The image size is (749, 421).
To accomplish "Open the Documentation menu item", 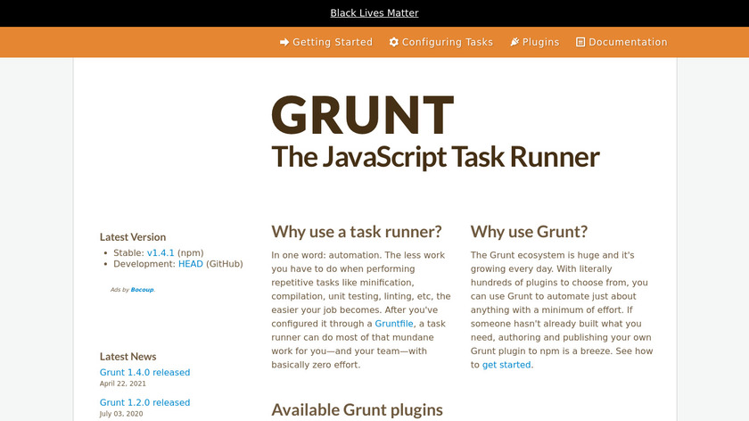I will point(621,42).
